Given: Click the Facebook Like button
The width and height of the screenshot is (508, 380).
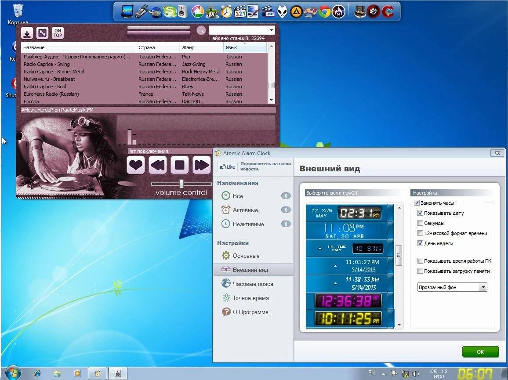Looking at the screenshot, I should (228, 167).
